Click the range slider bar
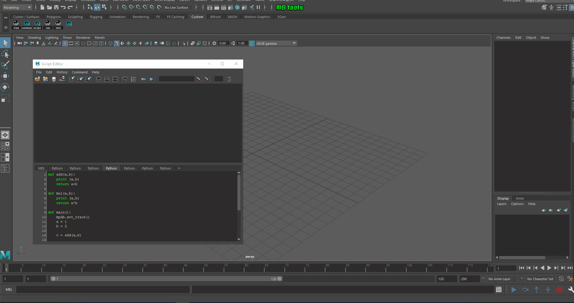Image resolution: width=574 pixels, height=303 pixels. click(166, 279)
